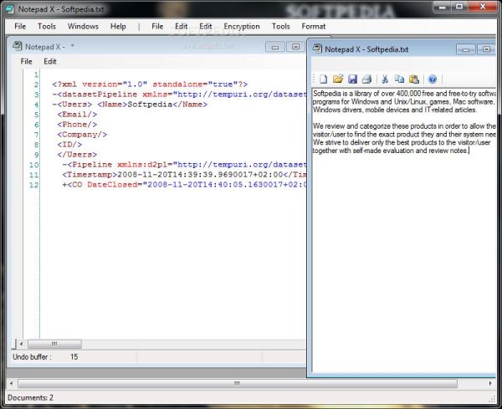
Task: Click the Softpedia.txt child window notepad icon
Action: click(317, 49)
